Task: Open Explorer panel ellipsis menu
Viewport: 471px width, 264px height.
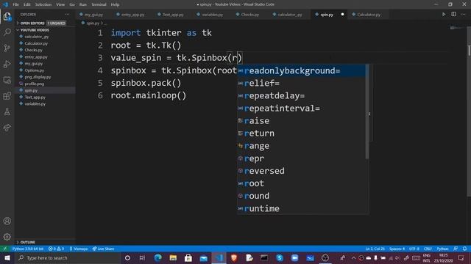Action: [67, 15]
